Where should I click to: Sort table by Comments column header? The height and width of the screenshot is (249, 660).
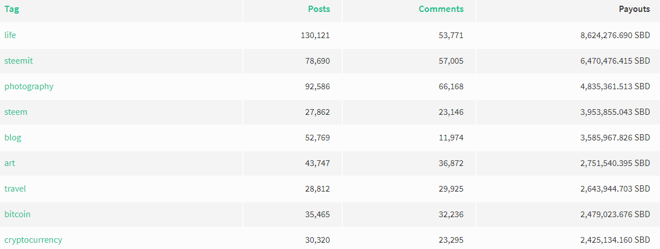[441, 9]
